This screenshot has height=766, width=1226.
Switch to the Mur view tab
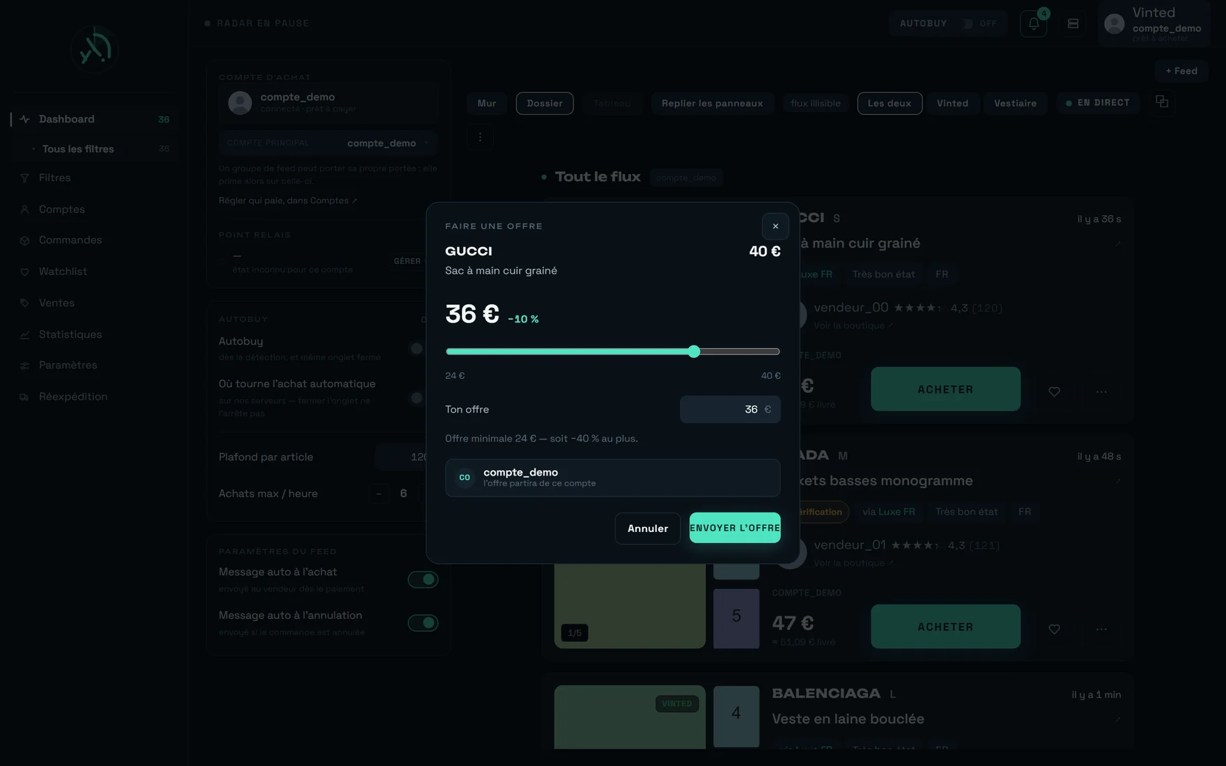(x=487, y=103)
